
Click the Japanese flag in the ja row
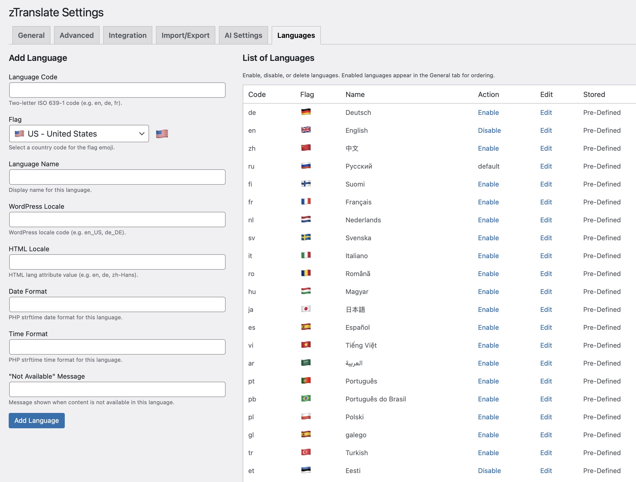306,309
